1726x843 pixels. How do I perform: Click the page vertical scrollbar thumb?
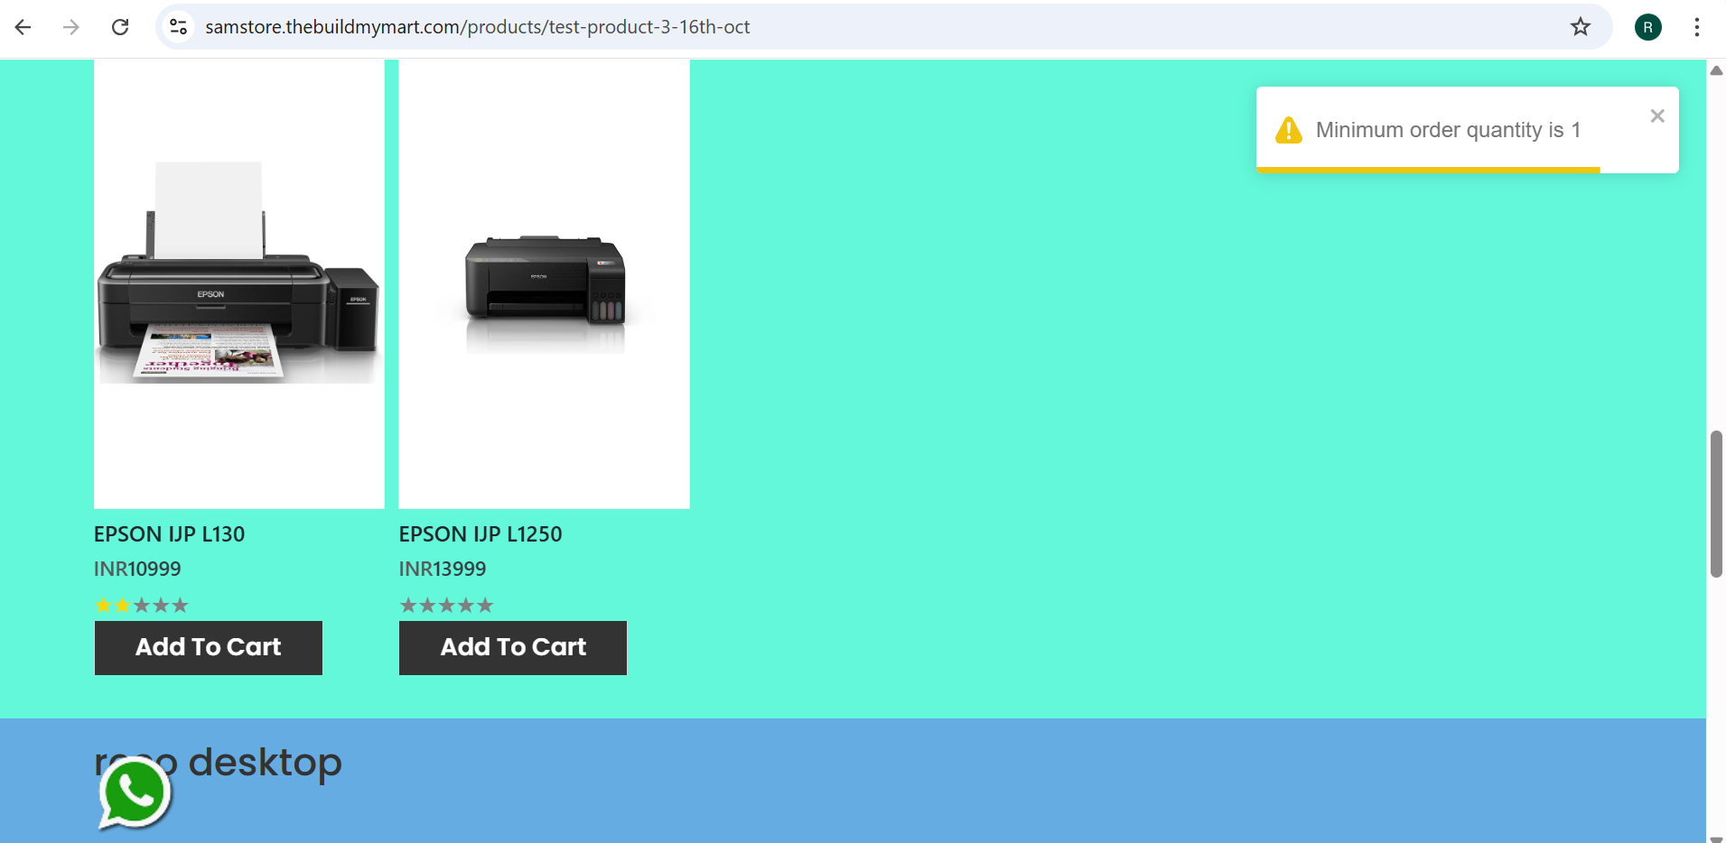(x=1716, y=504)
